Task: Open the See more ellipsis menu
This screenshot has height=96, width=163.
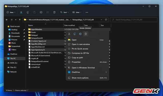Action: point(87,13)
